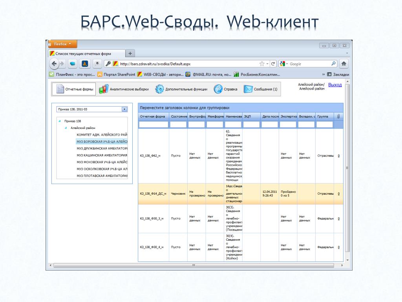Select КОМИТЕТ АДМ. АЛЕЙСКОГО tree item
The height and width of the screenshot is (302, 402).
102,134
